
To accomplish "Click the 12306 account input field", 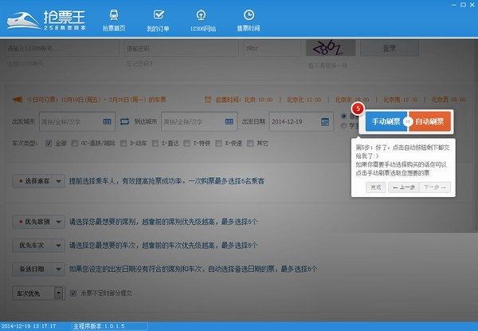I will coord(62,48).
